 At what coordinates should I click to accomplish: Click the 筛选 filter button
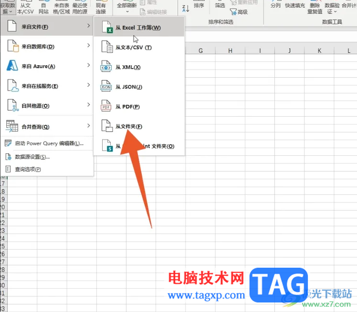pyautogui.click(x=220, y=5)
